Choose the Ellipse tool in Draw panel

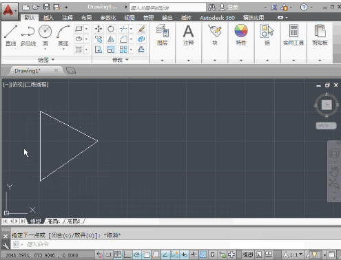[x=79, y=39]
